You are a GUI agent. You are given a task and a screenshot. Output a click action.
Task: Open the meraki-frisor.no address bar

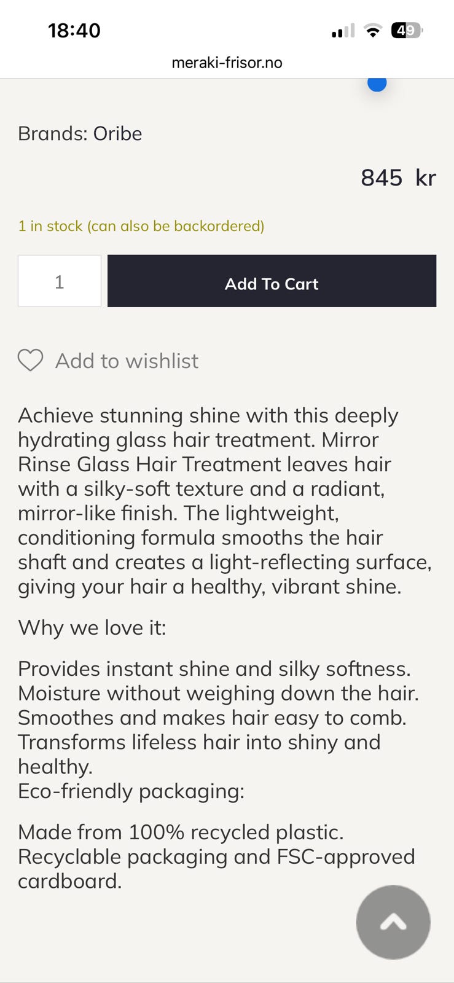coord(227,63)
